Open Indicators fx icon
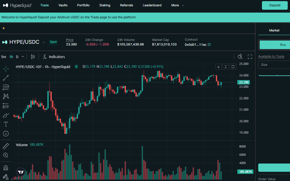The height and width of the screenshot is (181, 290). [45, 57]
